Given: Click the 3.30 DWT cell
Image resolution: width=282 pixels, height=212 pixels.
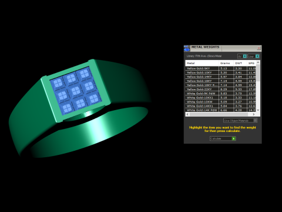Looking at the screenshot, I should tap(240, 68).
